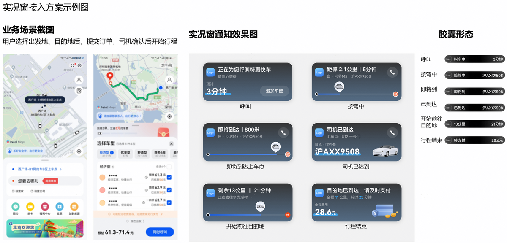The height and width of the screenshot is (243, 507).
Task: Toggle the 全选 select-all checkbox
Action: pyautogui.click(x=169, y=167)
